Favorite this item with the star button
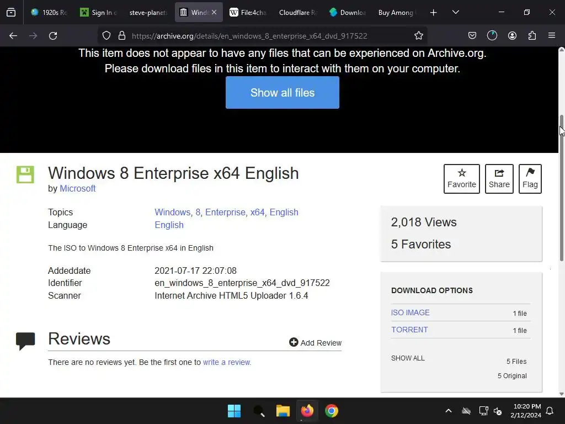This screenshot has height=424, width=565. point(462,179)
